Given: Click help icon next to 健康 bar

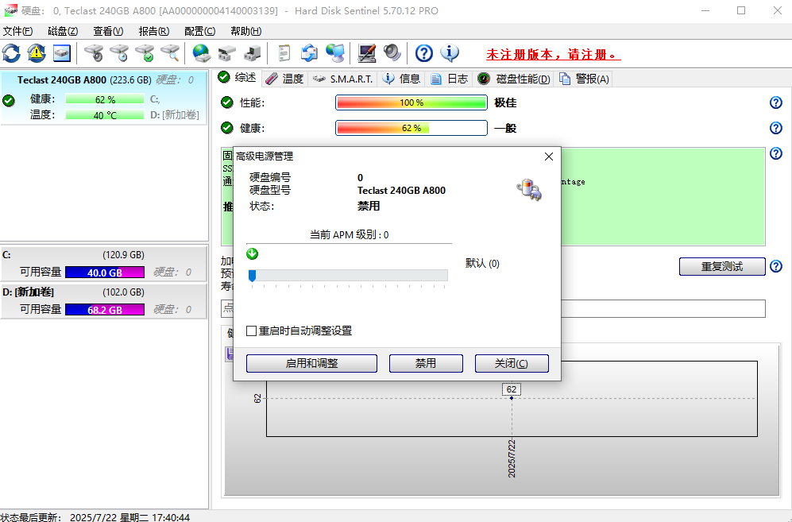Looking at the screenshot, I should 776,128.
